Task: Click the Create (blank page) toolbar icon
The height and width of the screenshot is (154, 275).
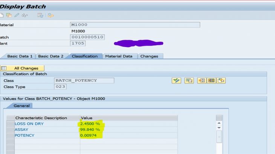Action: (2, 15)
